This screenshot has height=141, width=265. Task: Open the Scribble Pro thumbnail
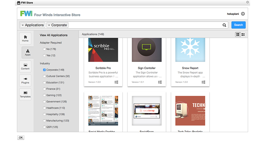click(103, 50)
